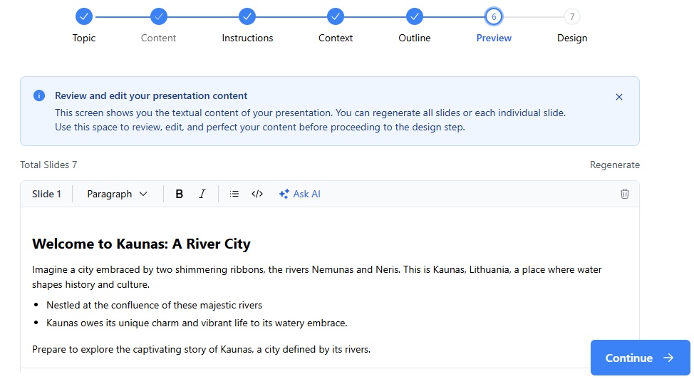
Task: Return to the Context step
Action: click(x=336, y=16)
